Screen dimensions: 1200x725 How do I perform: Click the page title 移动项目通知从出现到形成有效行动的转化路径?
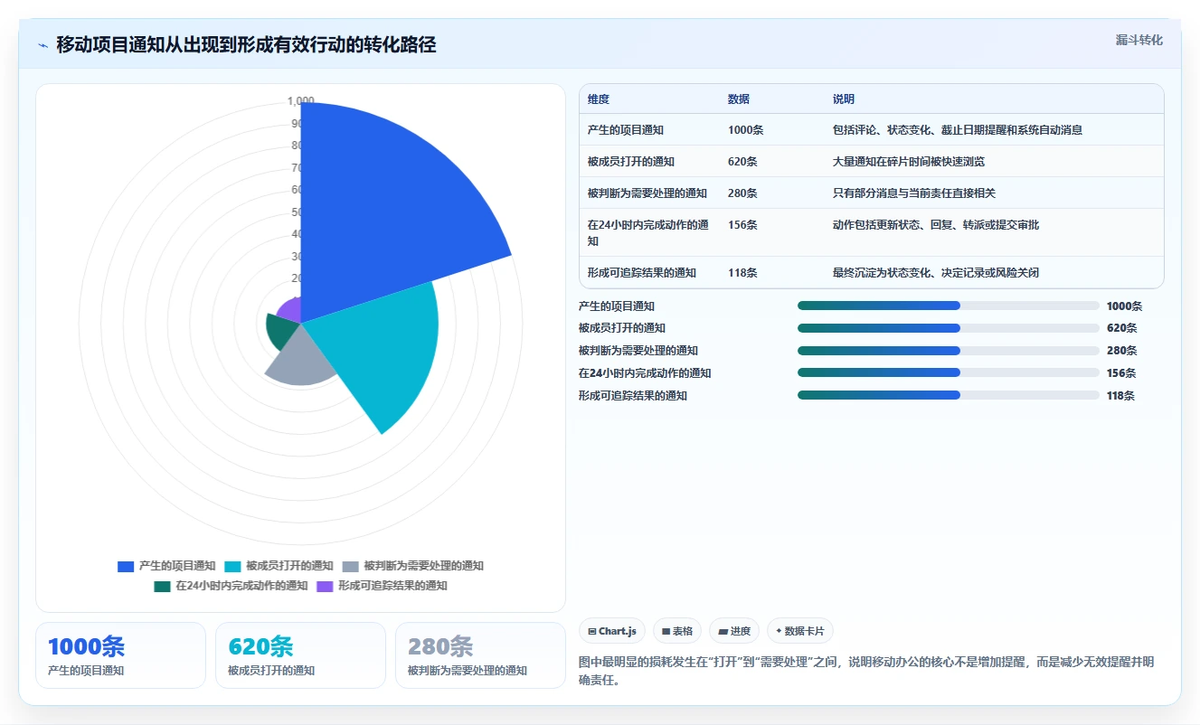pos(246,45)
